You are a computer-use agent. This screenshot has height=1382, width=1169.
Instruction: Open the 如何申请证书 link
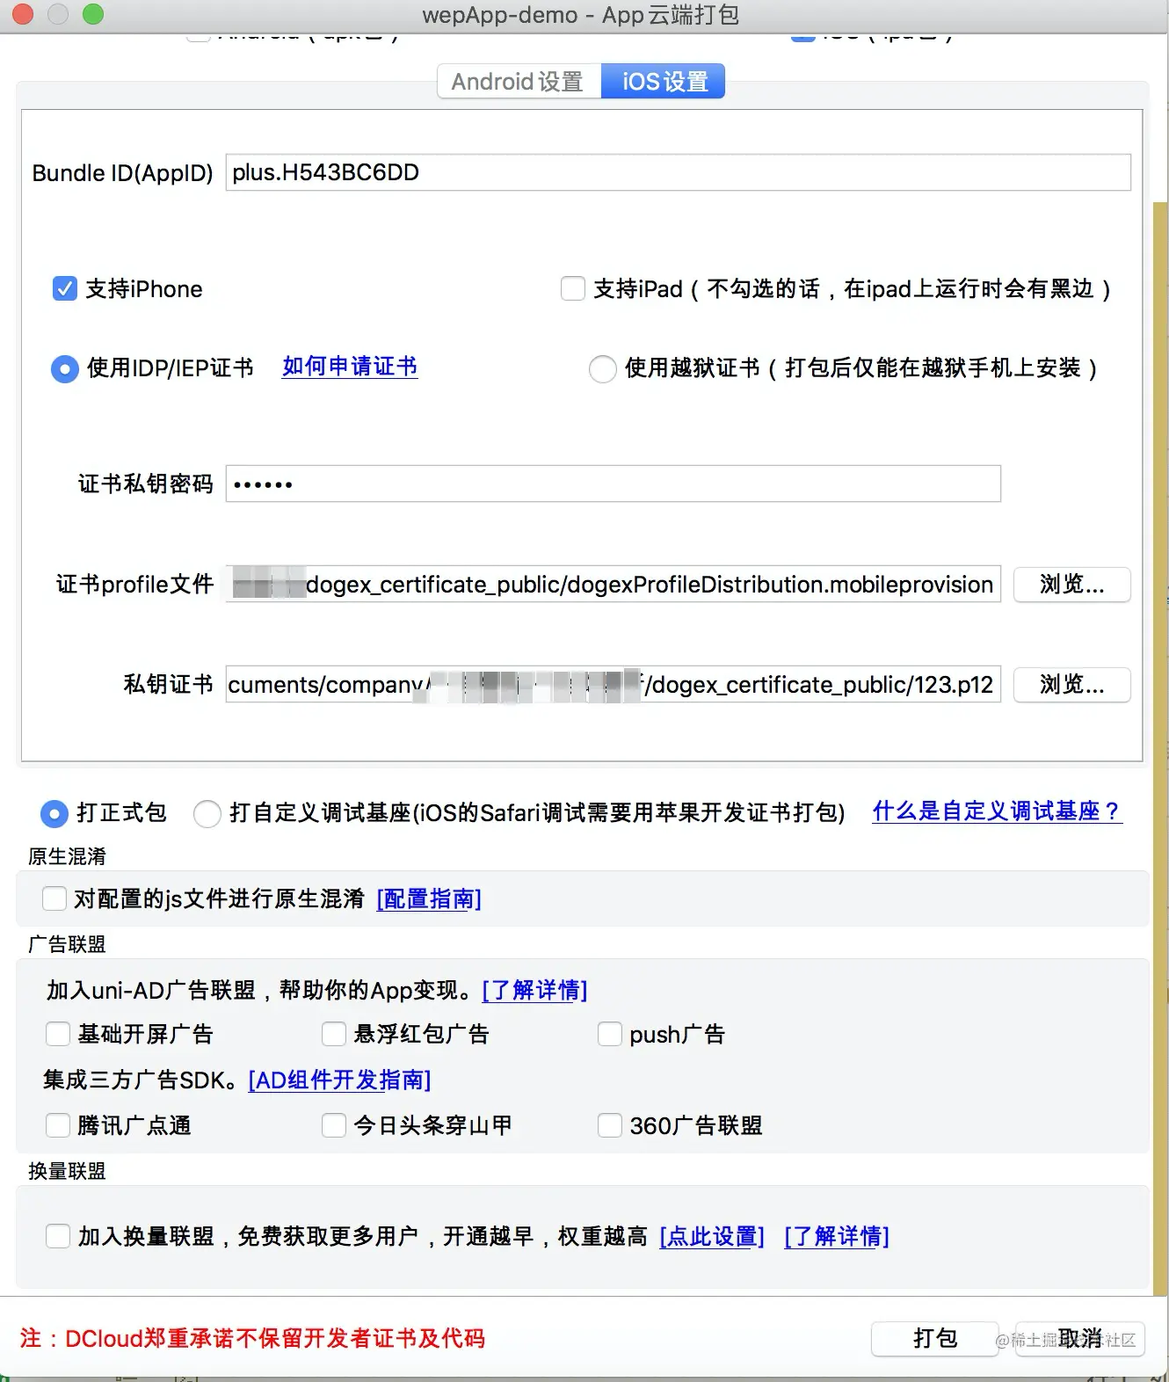(350, 367)
